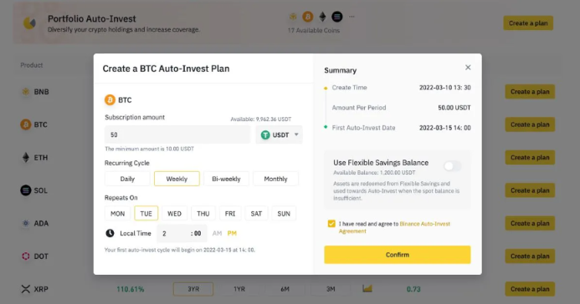Click the BNB coin icon in product list

tap(25, 92)
